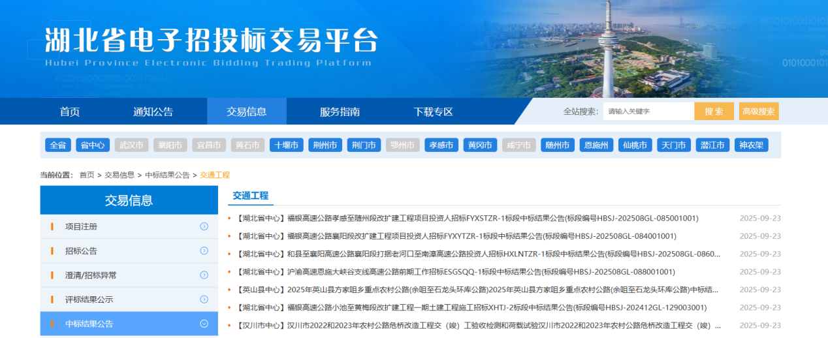Image resolution: width=828 pixels, height=338 pixels.
Task: Click the orange 搜索 button
Action: point(714,112)
